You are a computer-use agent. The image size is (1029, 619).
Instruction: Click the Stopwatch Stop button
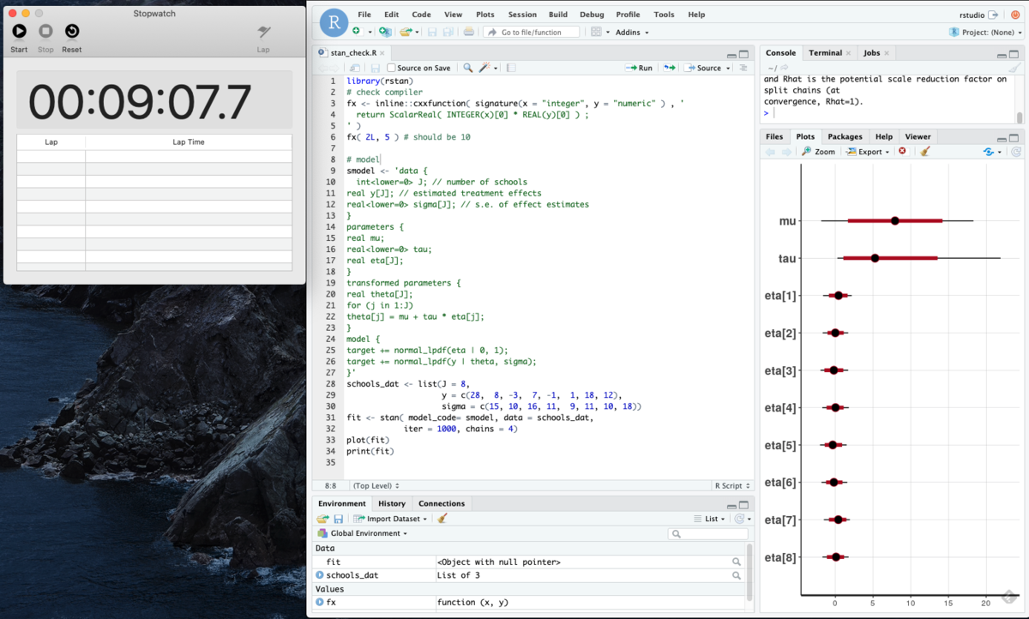point(45,32)
